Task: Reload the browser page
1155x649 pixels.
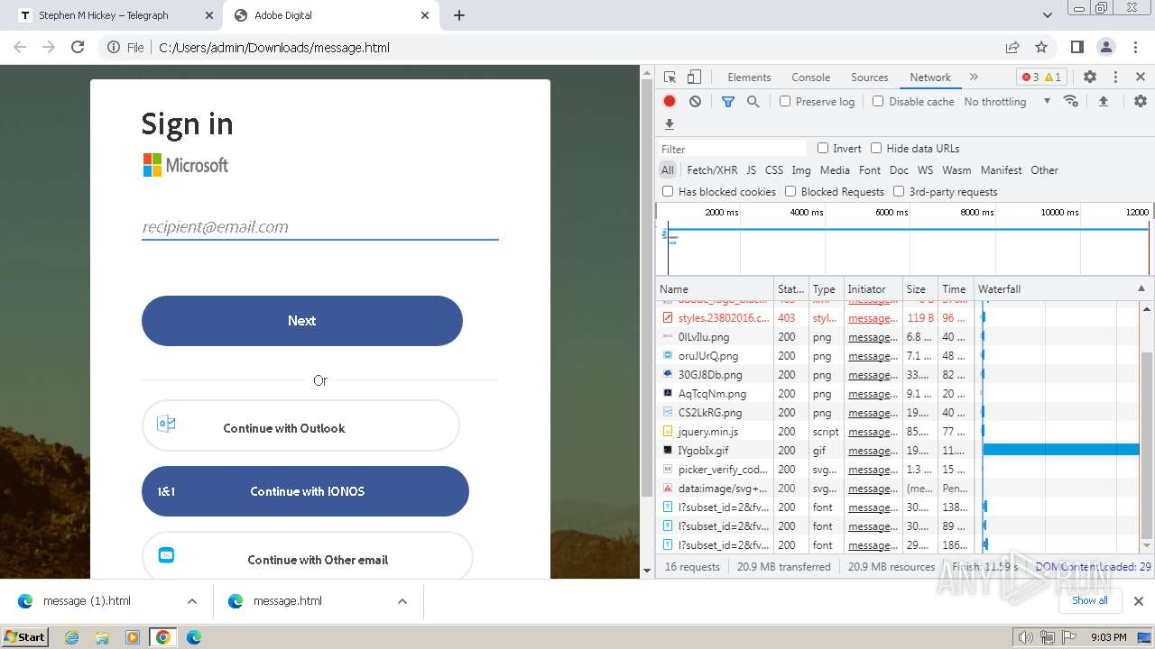Action: tap(78, 47)
